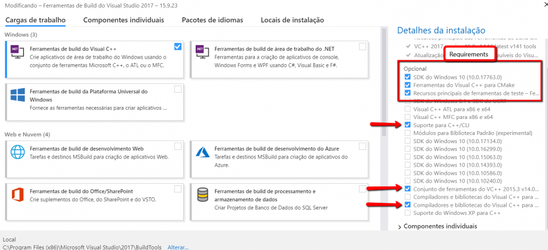Click the 'Criar Projetos de Banco de Dados' description
548x250 pixels.
pos(271,208)
